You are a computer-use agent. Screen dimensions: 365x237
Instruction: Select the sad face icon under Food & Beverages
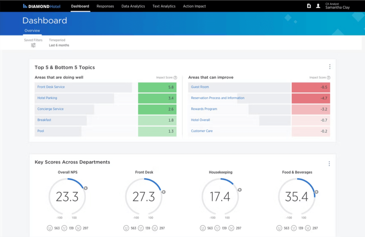coord(308,228)
